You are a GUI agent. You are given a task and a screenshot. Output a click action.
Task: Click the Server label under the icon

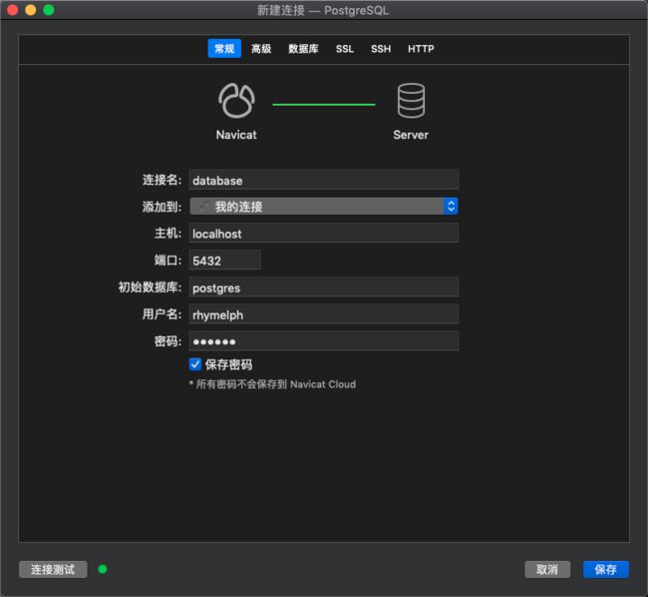tap(411, 135)
